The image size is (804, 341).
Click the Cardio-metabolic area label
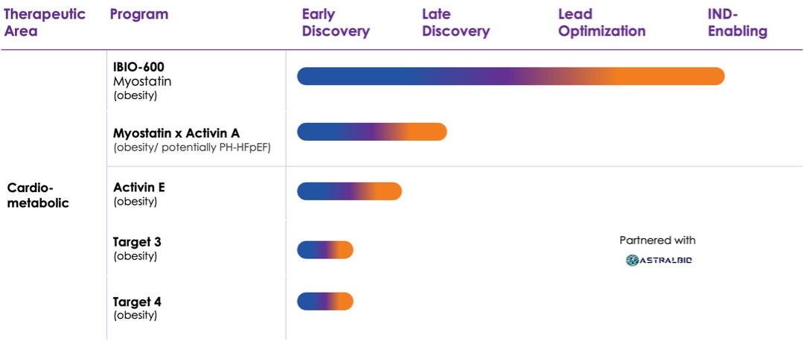(38, 195)
